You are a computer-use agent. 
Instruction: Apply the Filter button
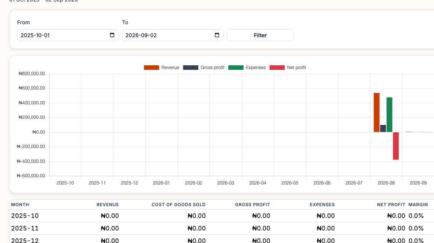[260, 35]
